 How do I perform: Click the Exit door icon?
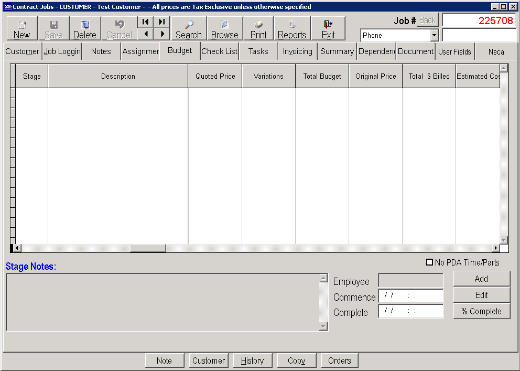pos(328,25)
